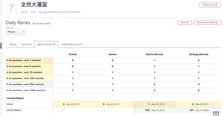Click China's Strategy (Games) rank 2 cell
The image size is (223, 116).
click(199, 104)
